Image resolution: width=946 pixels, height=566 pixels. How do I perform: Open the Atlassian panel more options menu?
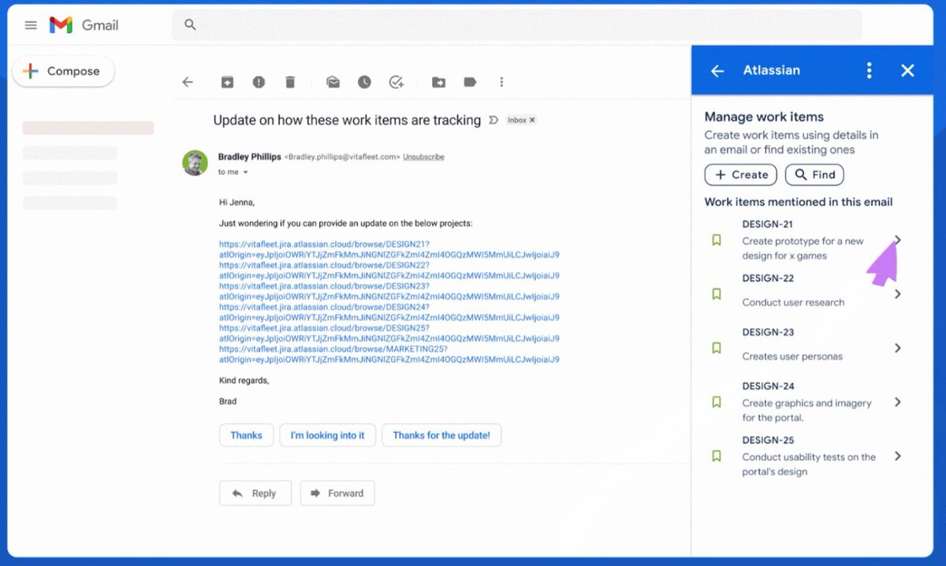870,71
